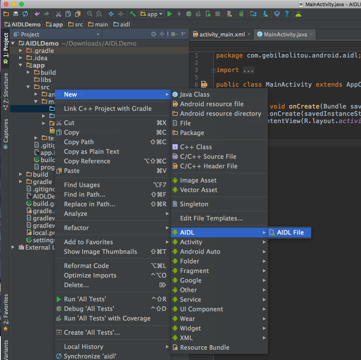Click the Help question mark icon
The width and height of the screenshot is (361, 360).
point(287,14)
